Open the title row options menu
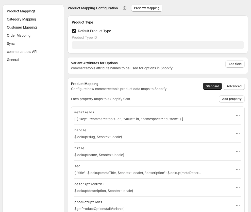 click(x=238, y=152)
